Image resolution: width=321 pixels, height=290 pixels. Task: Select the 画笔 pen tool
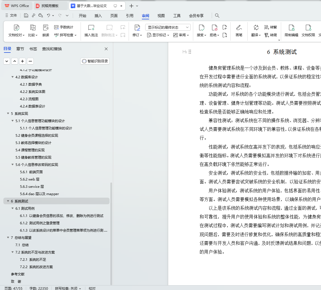(x=239, y=31)
